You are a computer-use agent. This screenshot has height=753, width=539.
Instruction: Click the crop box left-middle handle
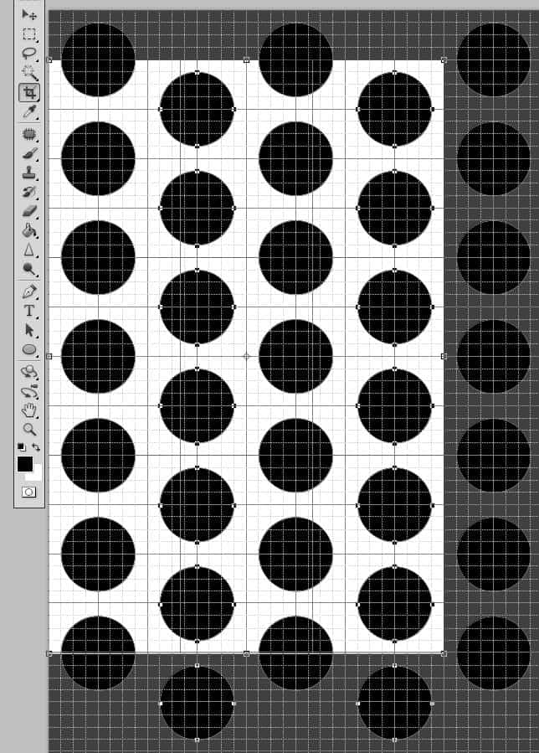point(49,356)
